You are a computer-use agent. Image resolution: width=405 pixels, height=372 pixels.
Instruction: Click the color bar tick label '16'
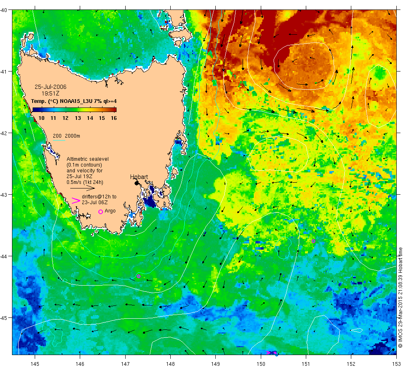[x=114, y=118]
